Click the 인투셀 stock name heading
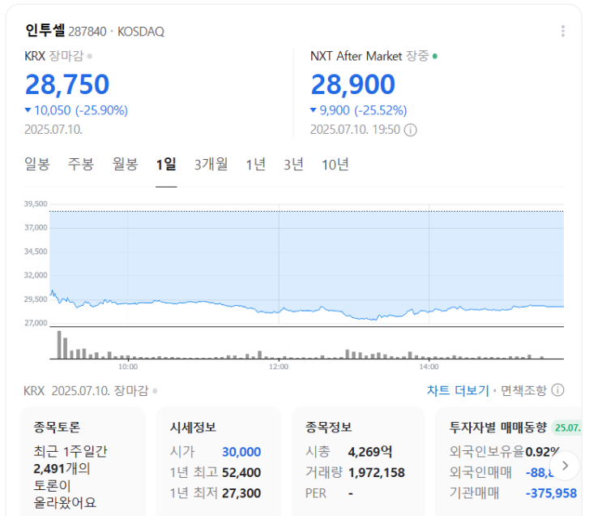 click(45, 30)
